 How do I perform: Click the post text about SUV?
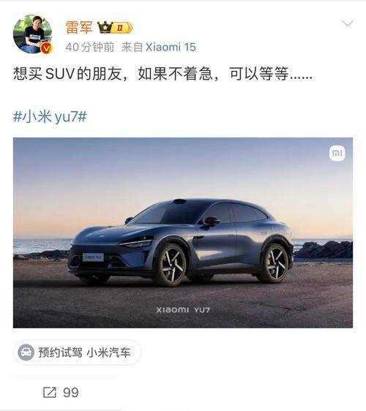coord(163,73)
